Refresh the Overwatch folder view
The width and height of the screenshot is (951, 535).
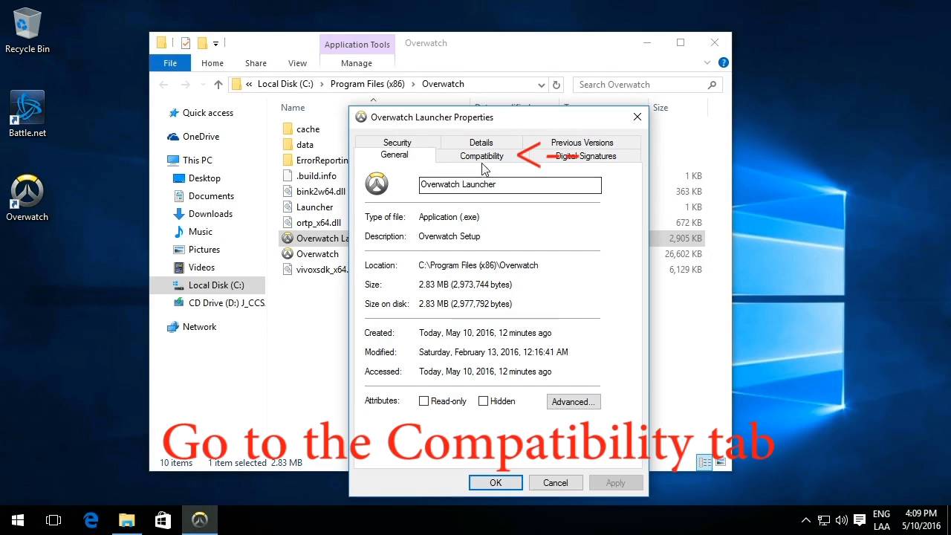556,85
